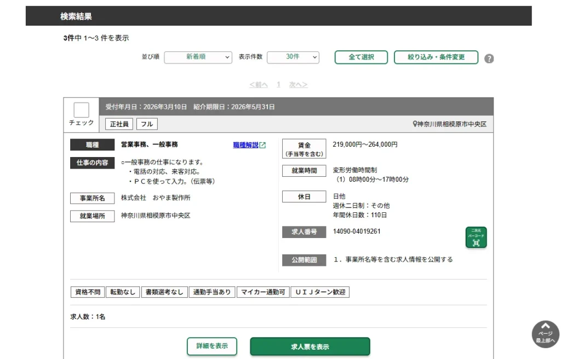
Task: Go to next page via 次へ>
Action: (x=298, y=85)
